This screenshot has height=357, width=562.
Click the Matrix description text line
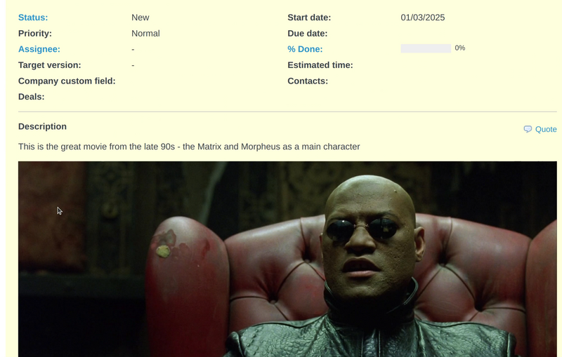[x=189, y=147]
